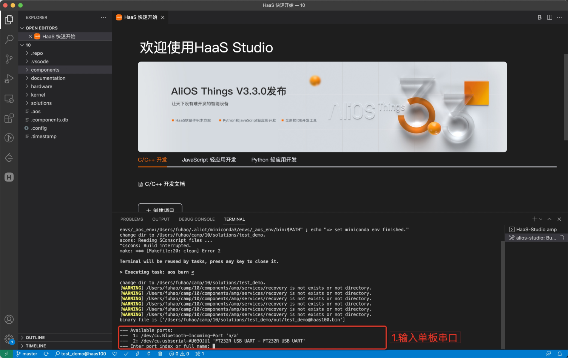Click the 'B' editor action icon
568x358 pixels.
(x=539, y=17)
